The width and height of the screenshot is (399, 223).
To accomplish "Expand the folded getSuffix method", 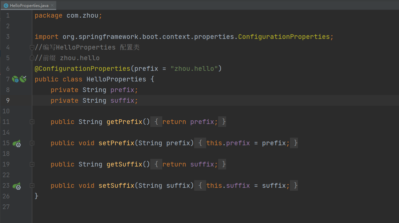I will (32, 165).
